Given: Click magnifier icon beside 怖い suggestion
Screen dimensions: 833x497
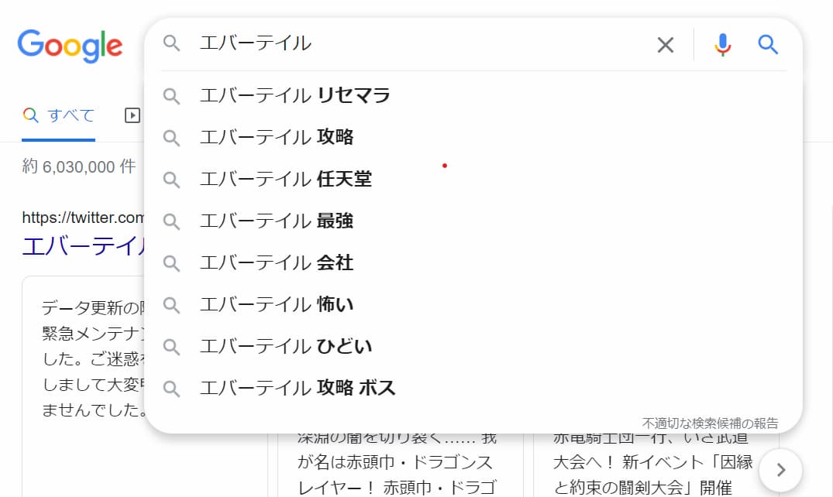Looking at the screenshot, I should click(171, 305).
